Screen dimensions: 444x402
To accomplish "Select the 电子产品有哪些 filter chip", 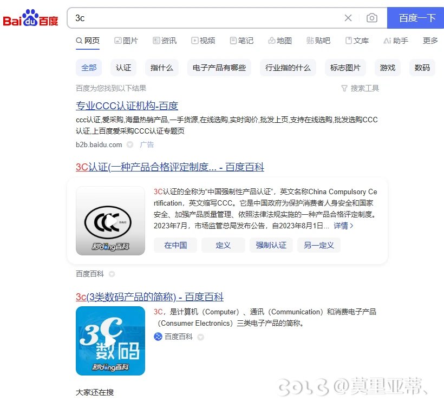I will click(x=219, y=68).
